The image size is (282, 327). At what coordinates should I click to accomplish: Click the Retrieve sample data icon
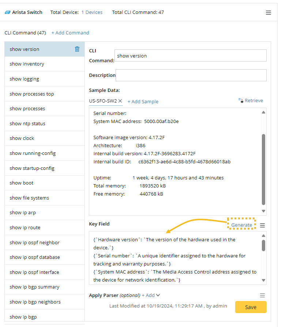click(x=241, y=100)
